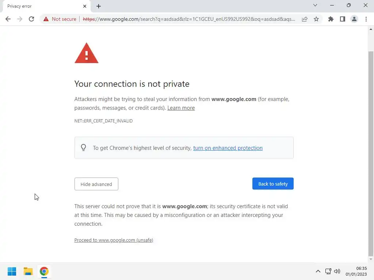The height and width of the screenshot is (280, 374).
Task: Reload the page with refresh icon
Action: point(31,19)
